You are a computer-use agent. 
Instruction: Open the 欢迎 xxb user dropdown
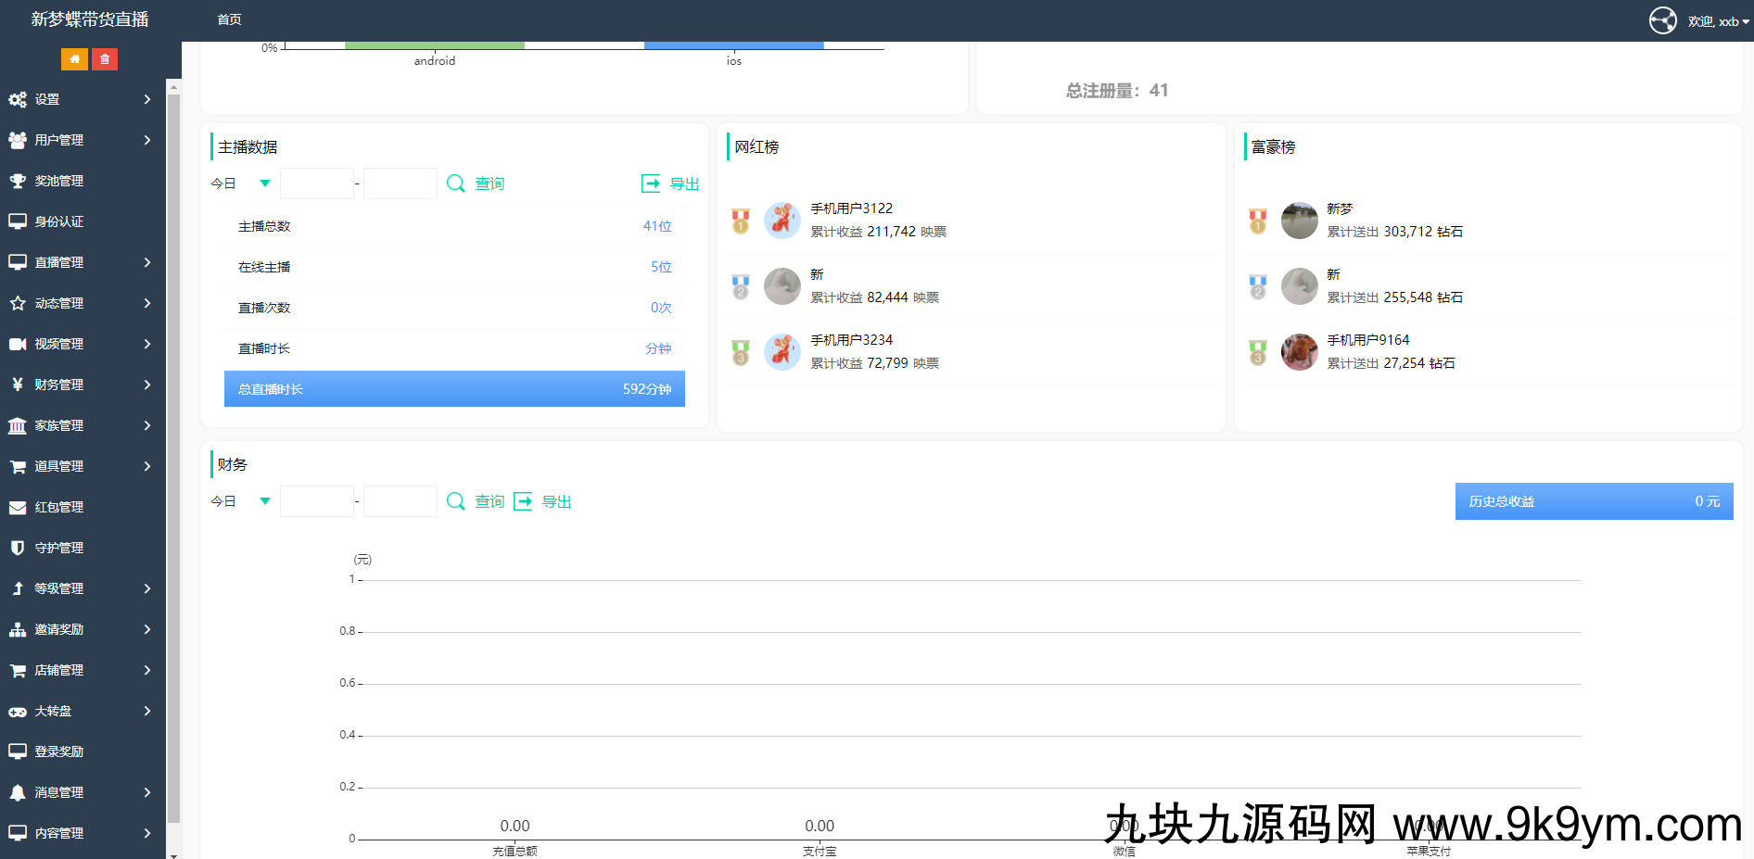pyautogui.click(x=1718, y=21)
